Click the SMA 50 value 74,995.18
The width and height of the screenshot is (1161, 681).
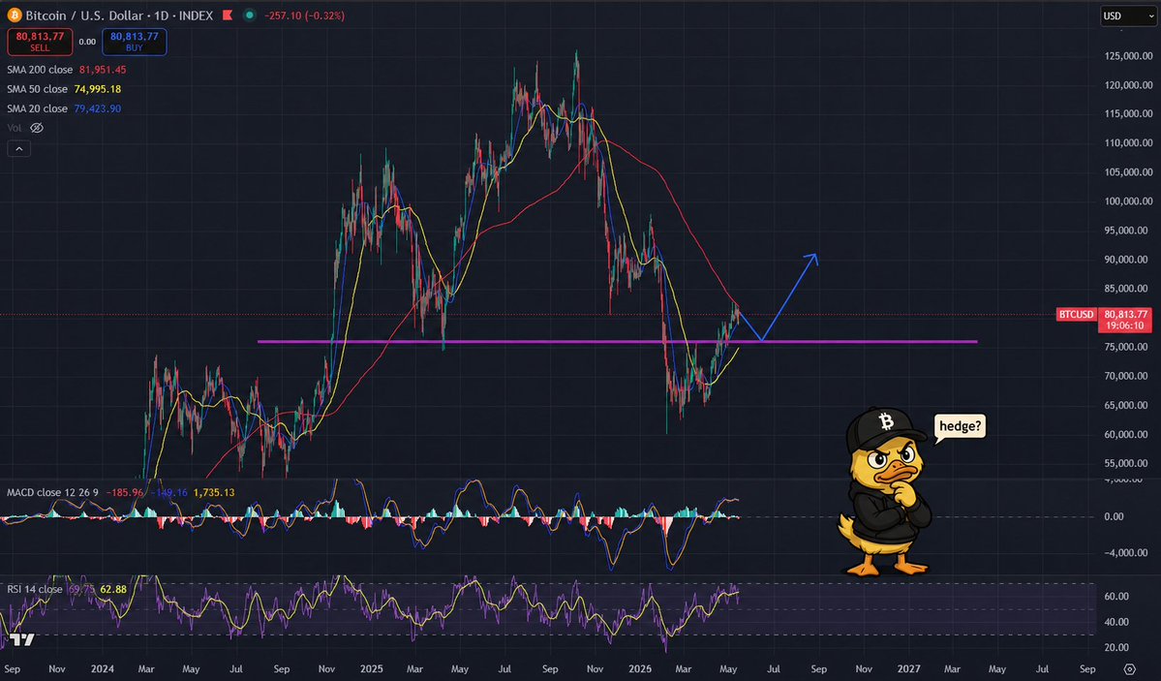[x=97, y=89]
